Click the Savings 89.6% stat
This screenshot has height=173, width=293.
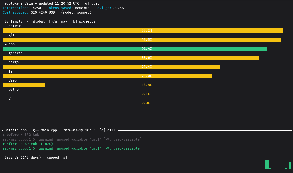[x=109, y=8]
